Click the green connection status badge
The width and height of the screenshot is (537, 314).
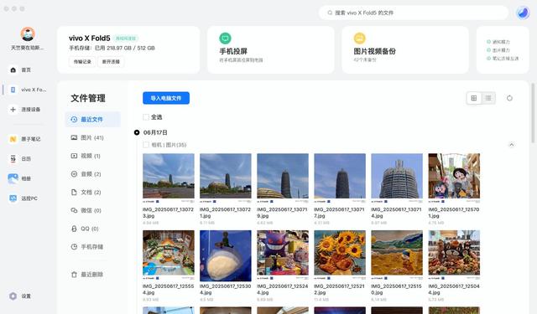pyautogui.click(x=126, y=39)
